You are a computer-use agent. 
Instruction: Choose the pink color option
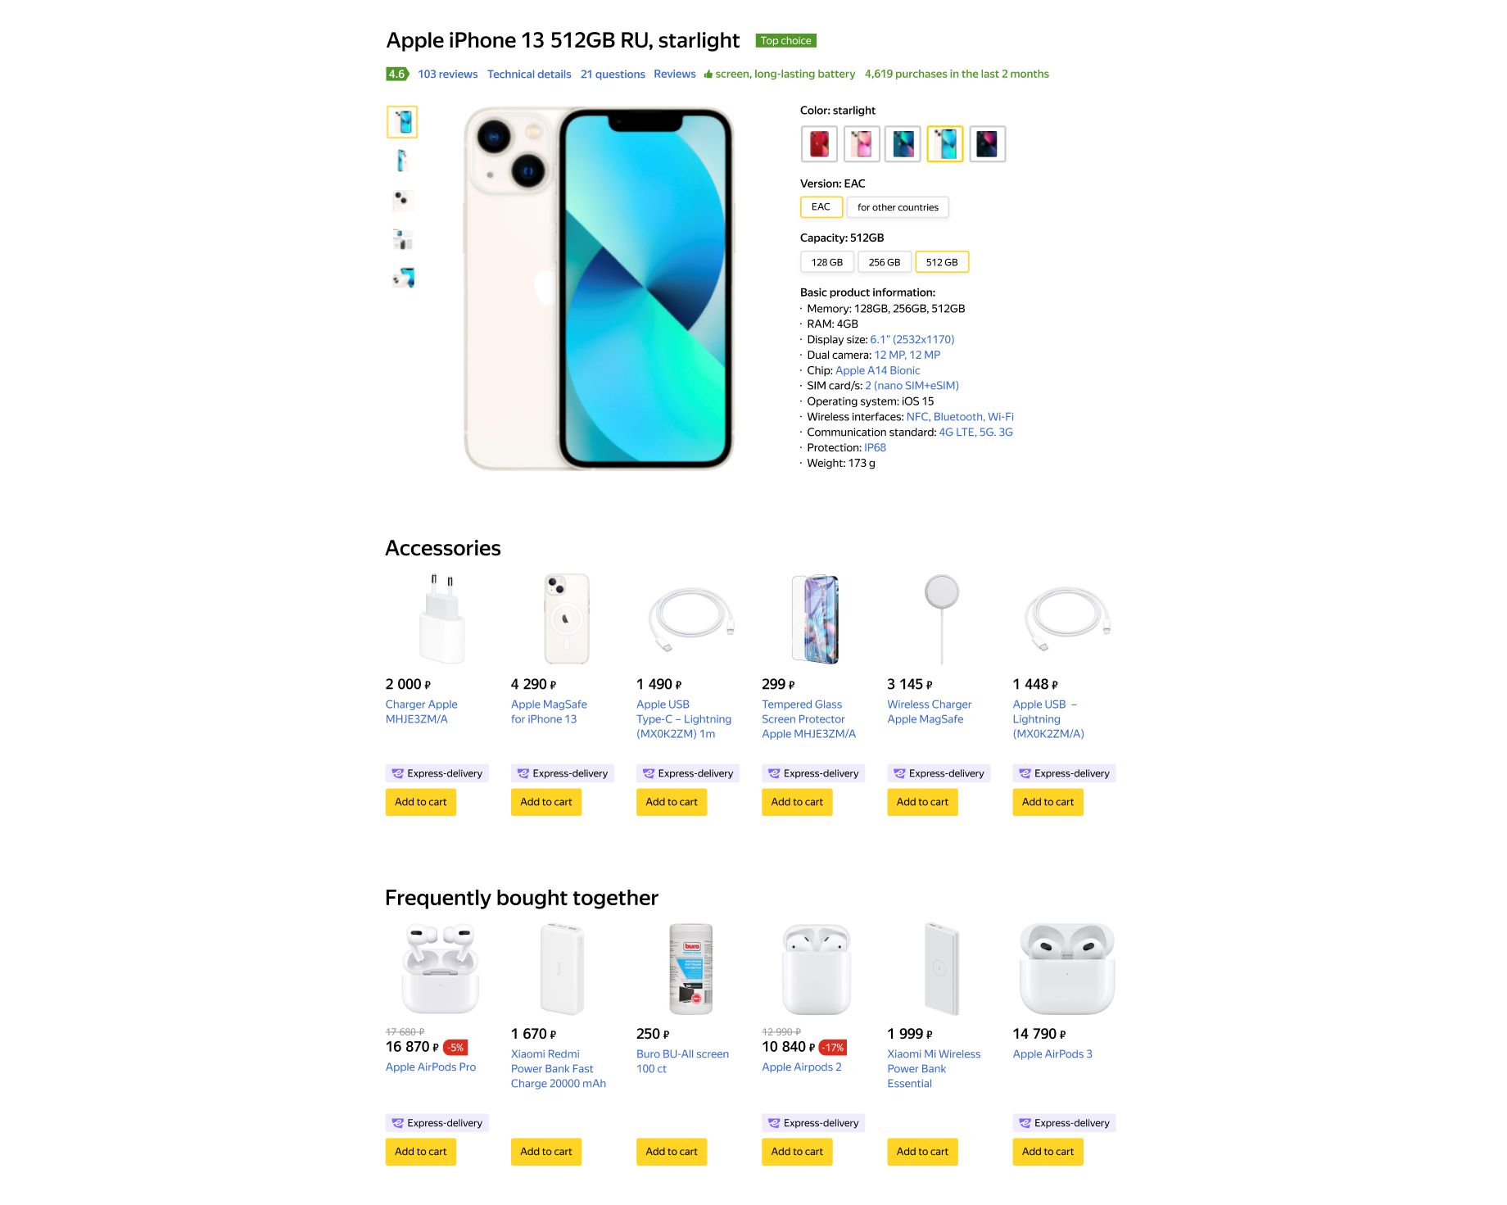pos(862,144)
